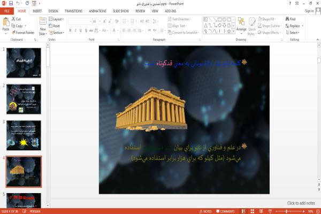The width and height of the screenshot is (321, 214).
Task: Start Slide Show from status bar icon
Action: click(270, 211)
